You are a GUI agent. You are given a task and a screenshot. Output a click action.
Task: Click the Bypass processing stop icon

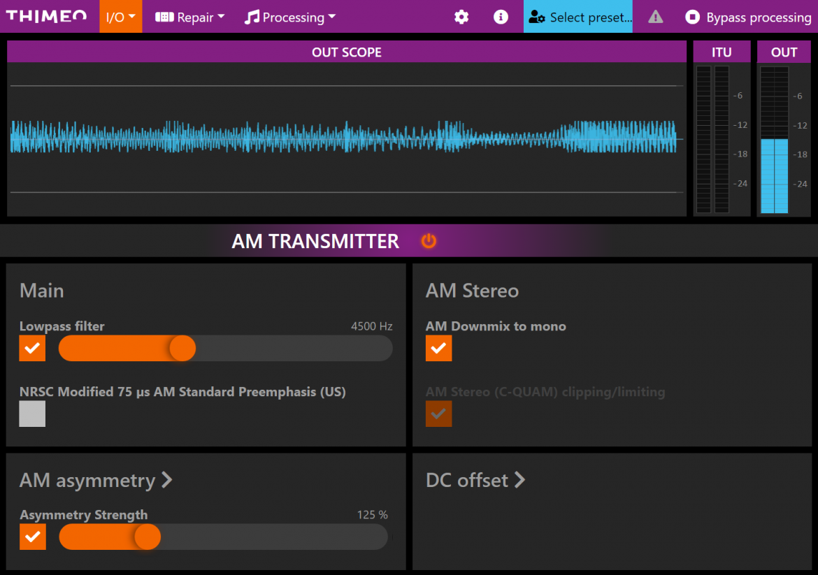click(x=692, y=17)
